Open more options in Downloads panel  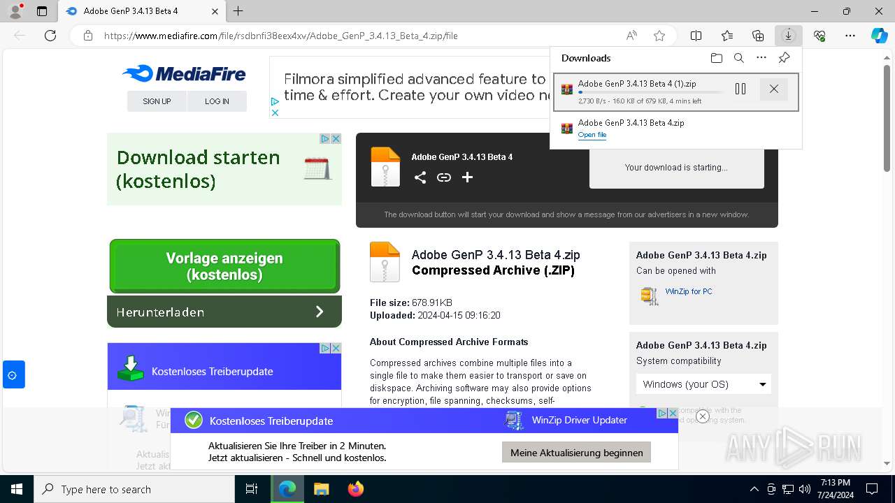point(761,58)
